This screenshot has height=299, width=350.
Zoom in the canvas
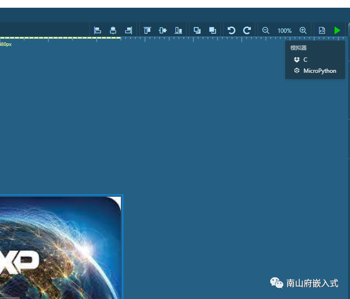pyautogui.click(x=303, y=30)
